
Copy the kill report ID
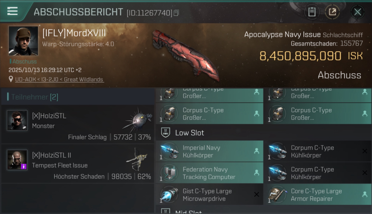[x=176, y=13]
